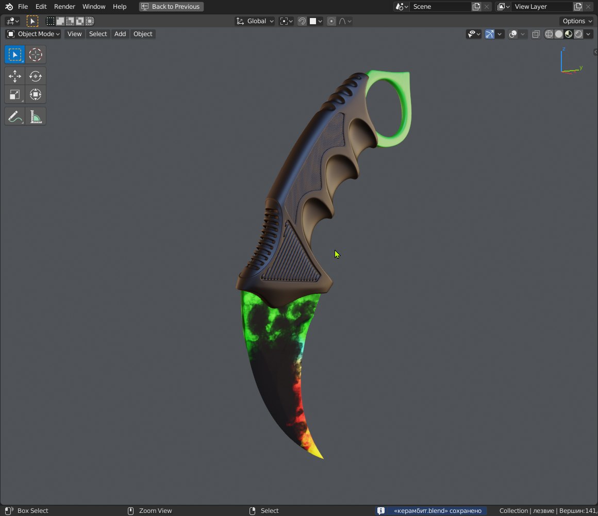Toggle X-ray view
The width and height of the screenshot is (598, 516).
(x=536, y=35)
